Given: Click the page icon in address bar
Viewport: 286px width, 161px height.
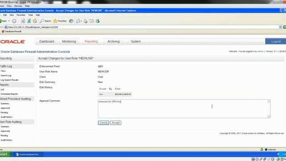Looking at the screenshot, I should (6, 27).
